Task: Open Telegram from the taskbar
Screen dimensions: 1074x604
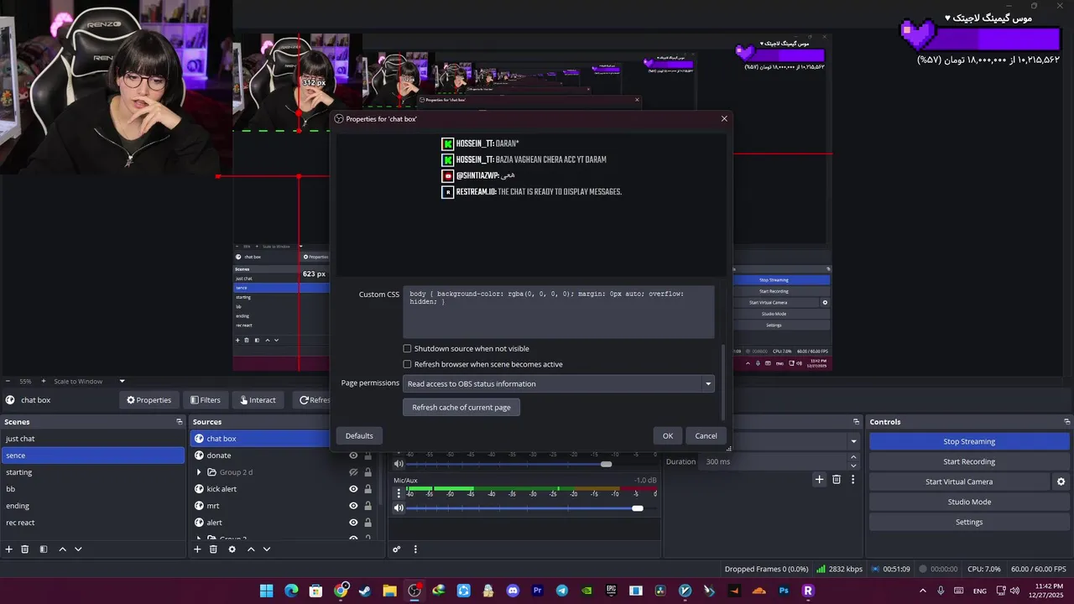Action: coord(561,591)
